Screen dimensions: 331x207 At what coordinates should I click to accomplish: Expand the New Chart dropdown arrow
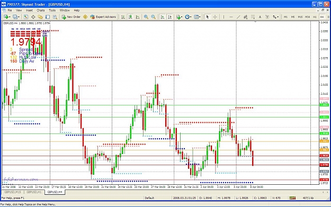click(10, 17)
